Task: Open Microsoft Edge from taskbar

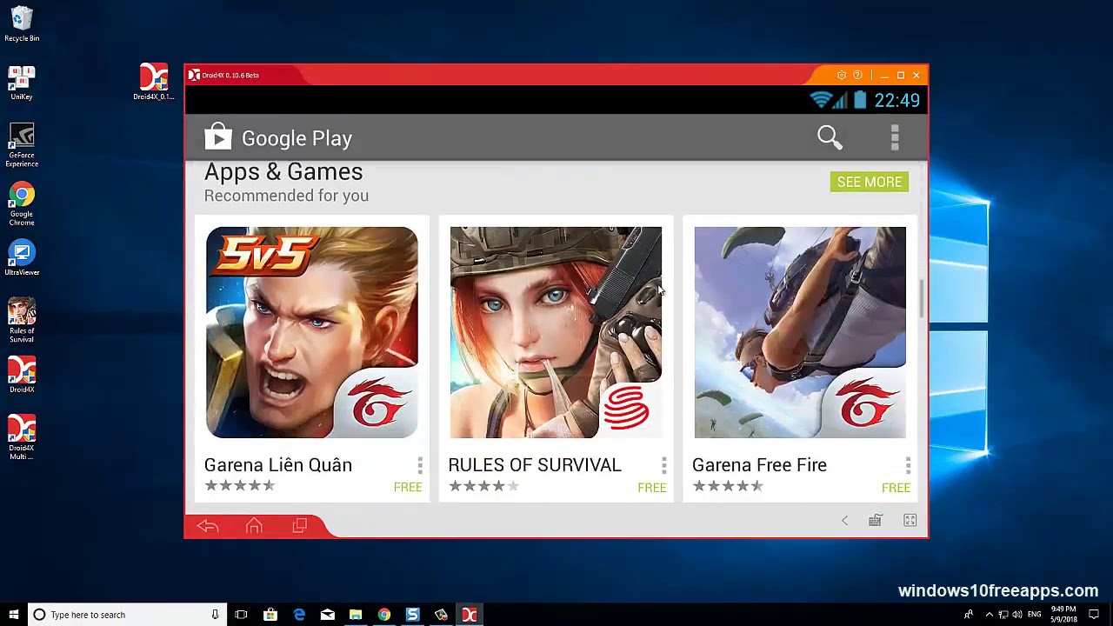Action: pyautogui.click(x=299, y=615)
